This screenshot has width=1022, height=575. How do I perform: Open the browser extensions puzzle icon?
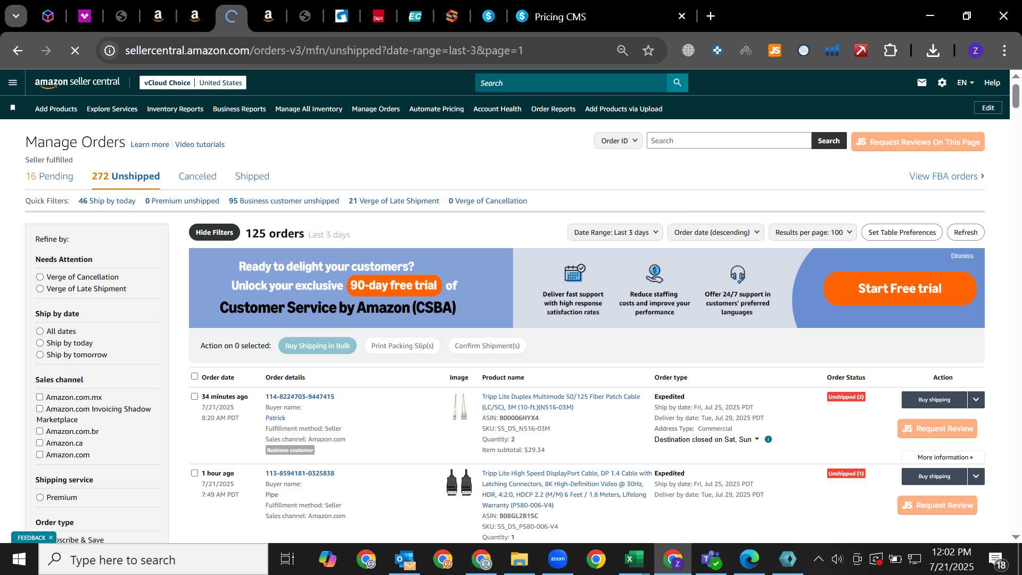[890, 51]
